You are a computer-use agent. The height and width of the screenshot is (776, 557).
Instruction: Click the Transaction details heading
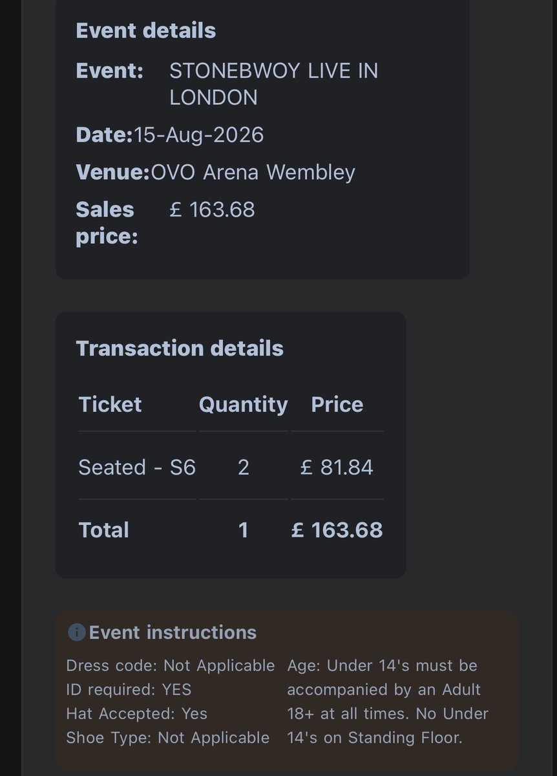[180, 348]
